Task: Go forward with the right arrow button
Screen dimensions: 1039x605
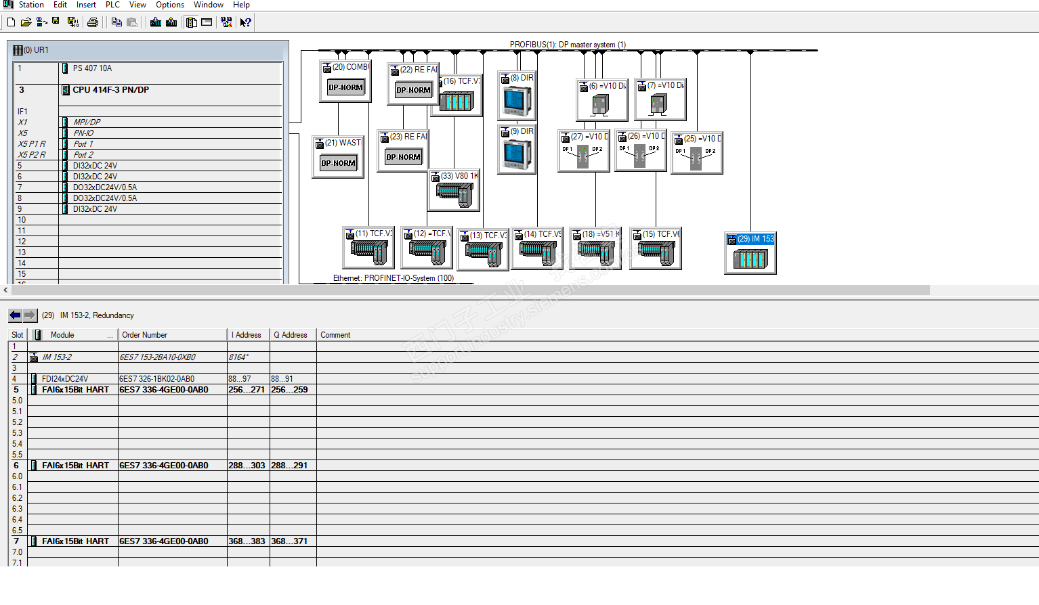Action: point(30,315)
